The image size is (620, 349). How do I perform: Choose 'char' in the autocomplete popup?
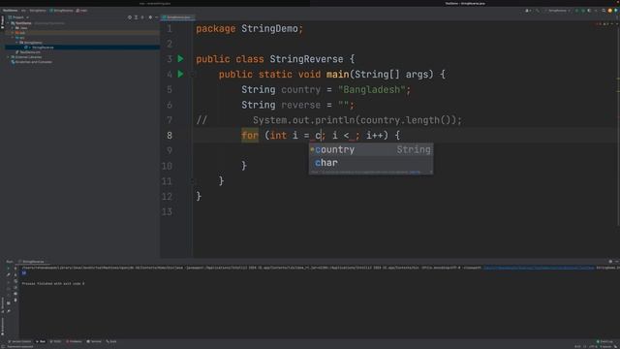(x=370, y=163)
